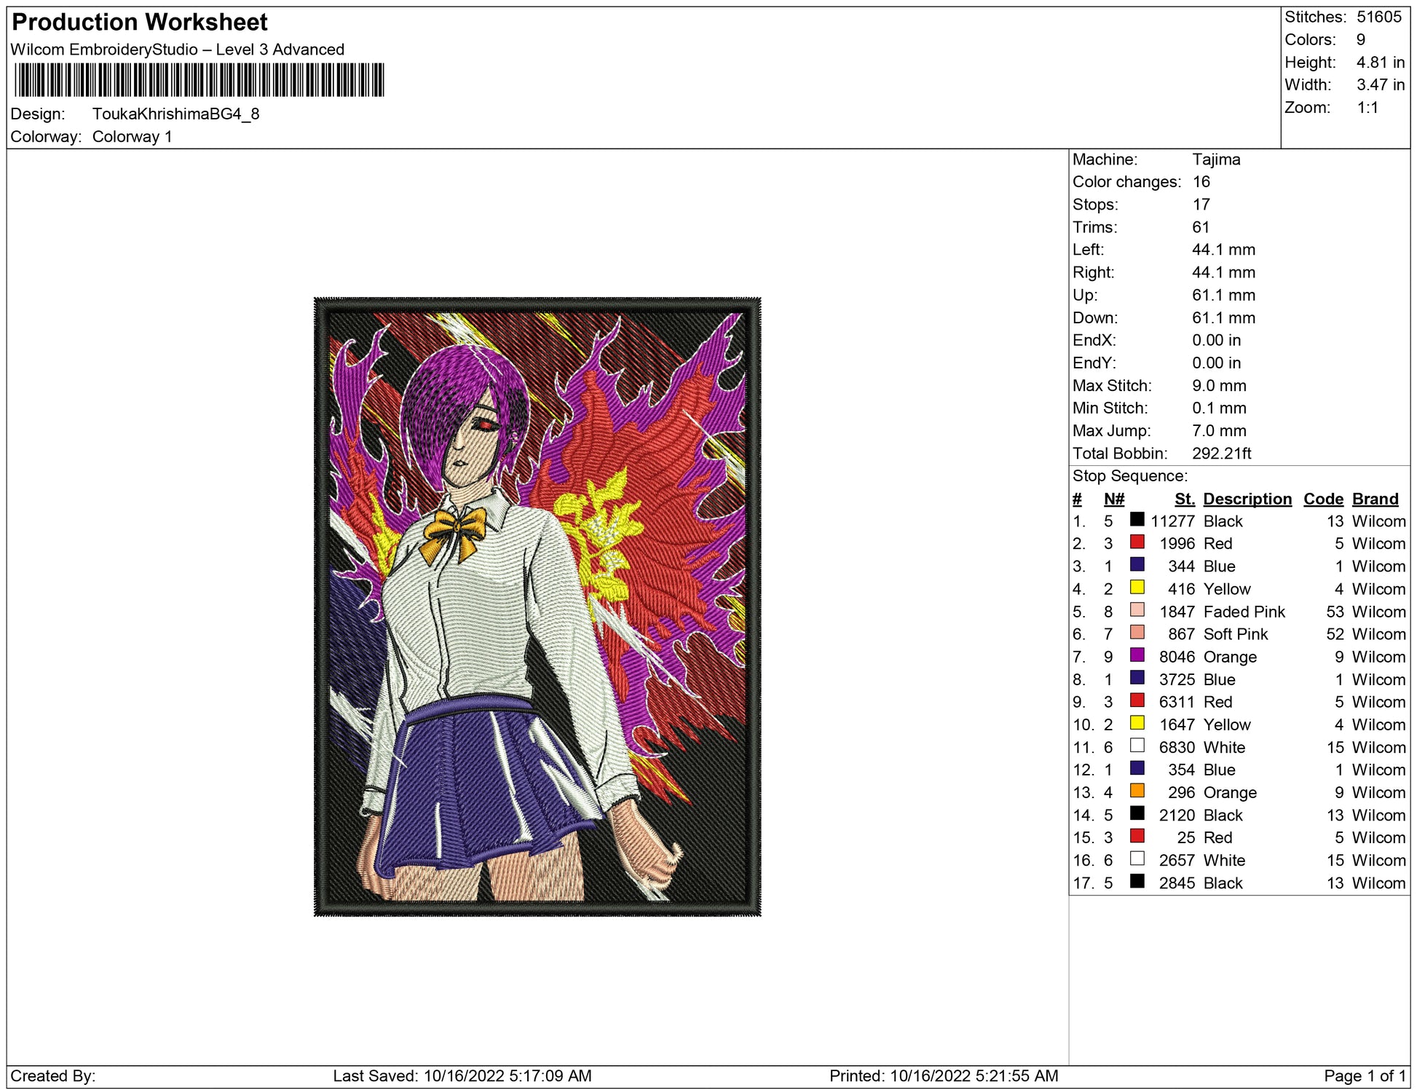Select the blue swatch in stop 3
The height and width of the screenshot is (1090, 1417).
coord(1137,565)
